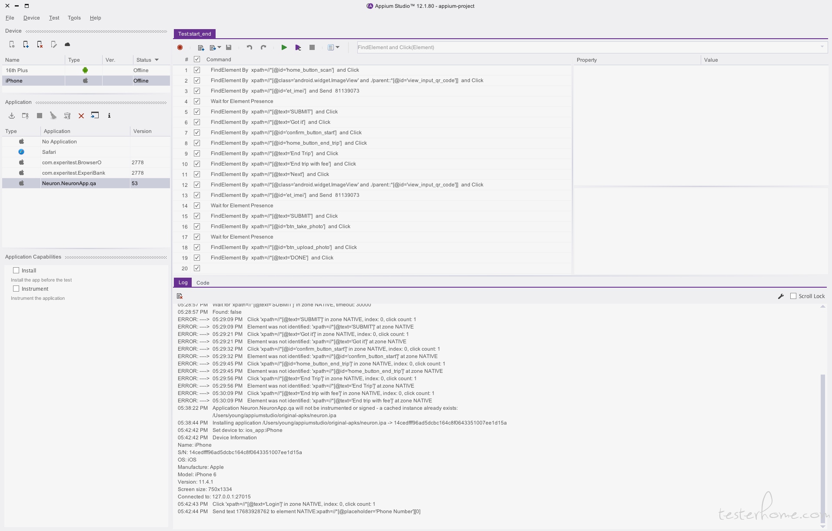This screenshot has height=531, width=832.
Task: Clear the log with the log icon
Action: pos(180,296)
